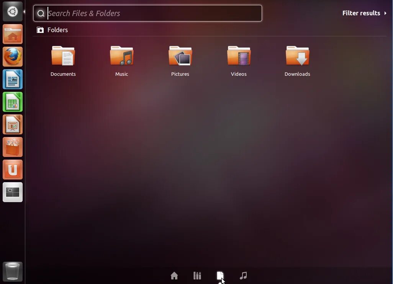Click the Downloads label text
This screenshot has width=393, height=284.
298,74
